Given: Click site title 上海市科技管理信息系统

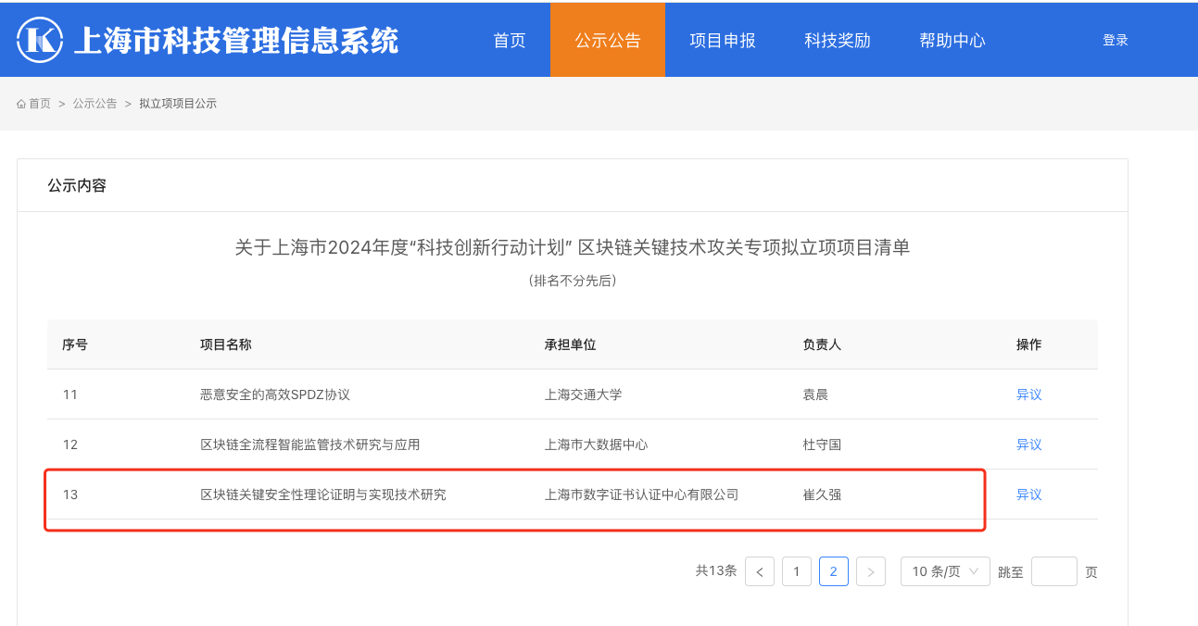Looking at the screenshot, I should pos(235,40).
